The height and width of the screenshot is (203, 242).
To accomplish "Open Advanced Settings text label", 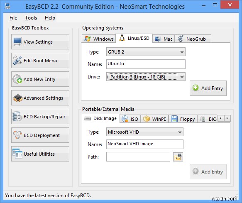I will 43,98.
